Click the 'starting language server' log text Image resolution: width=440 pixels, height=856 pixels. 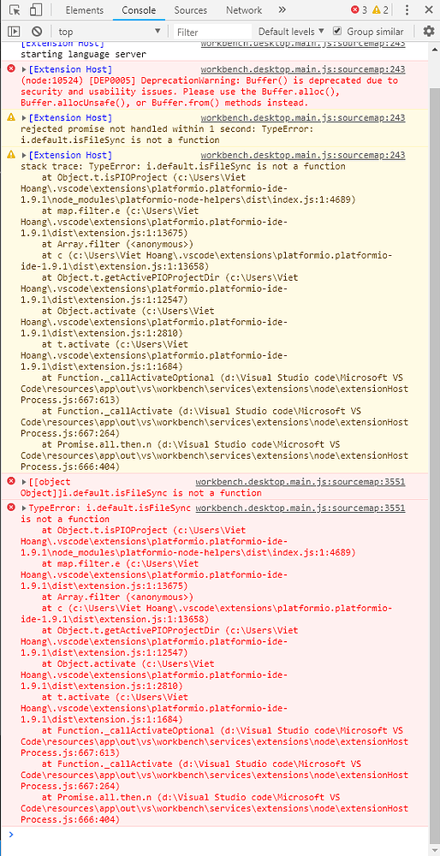pos(84,55)
